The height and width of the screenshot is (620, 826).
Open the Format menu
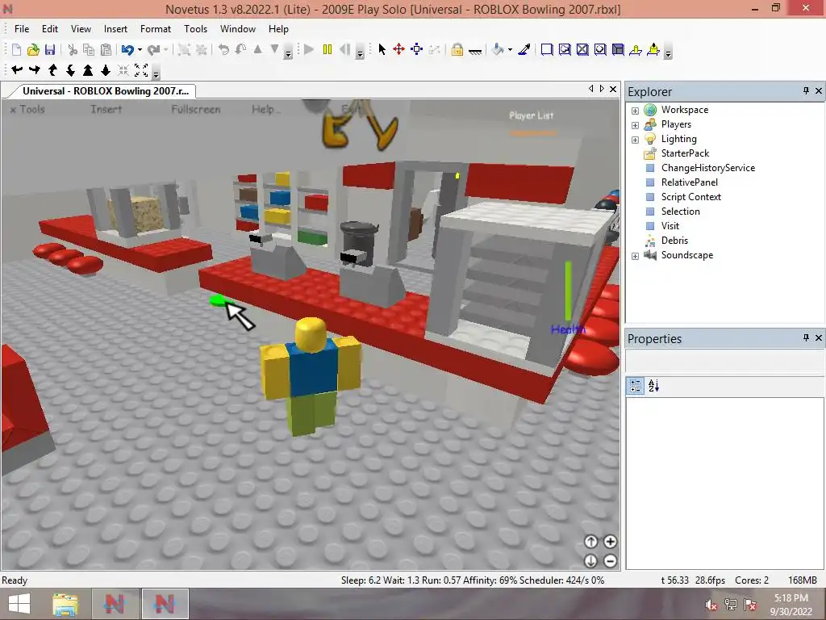pyautogui.click(x=156, y=29)
